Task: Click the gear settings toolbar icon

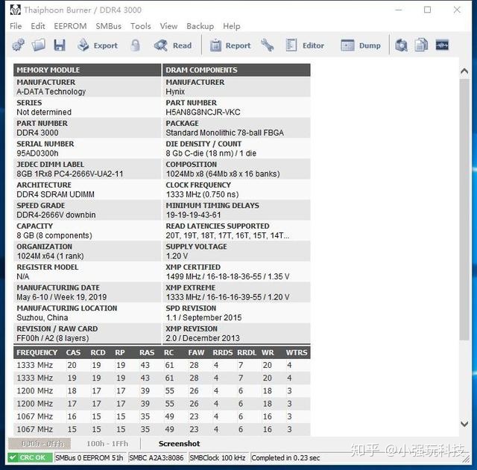Action: pyautogui.click(x=18, y=45)
